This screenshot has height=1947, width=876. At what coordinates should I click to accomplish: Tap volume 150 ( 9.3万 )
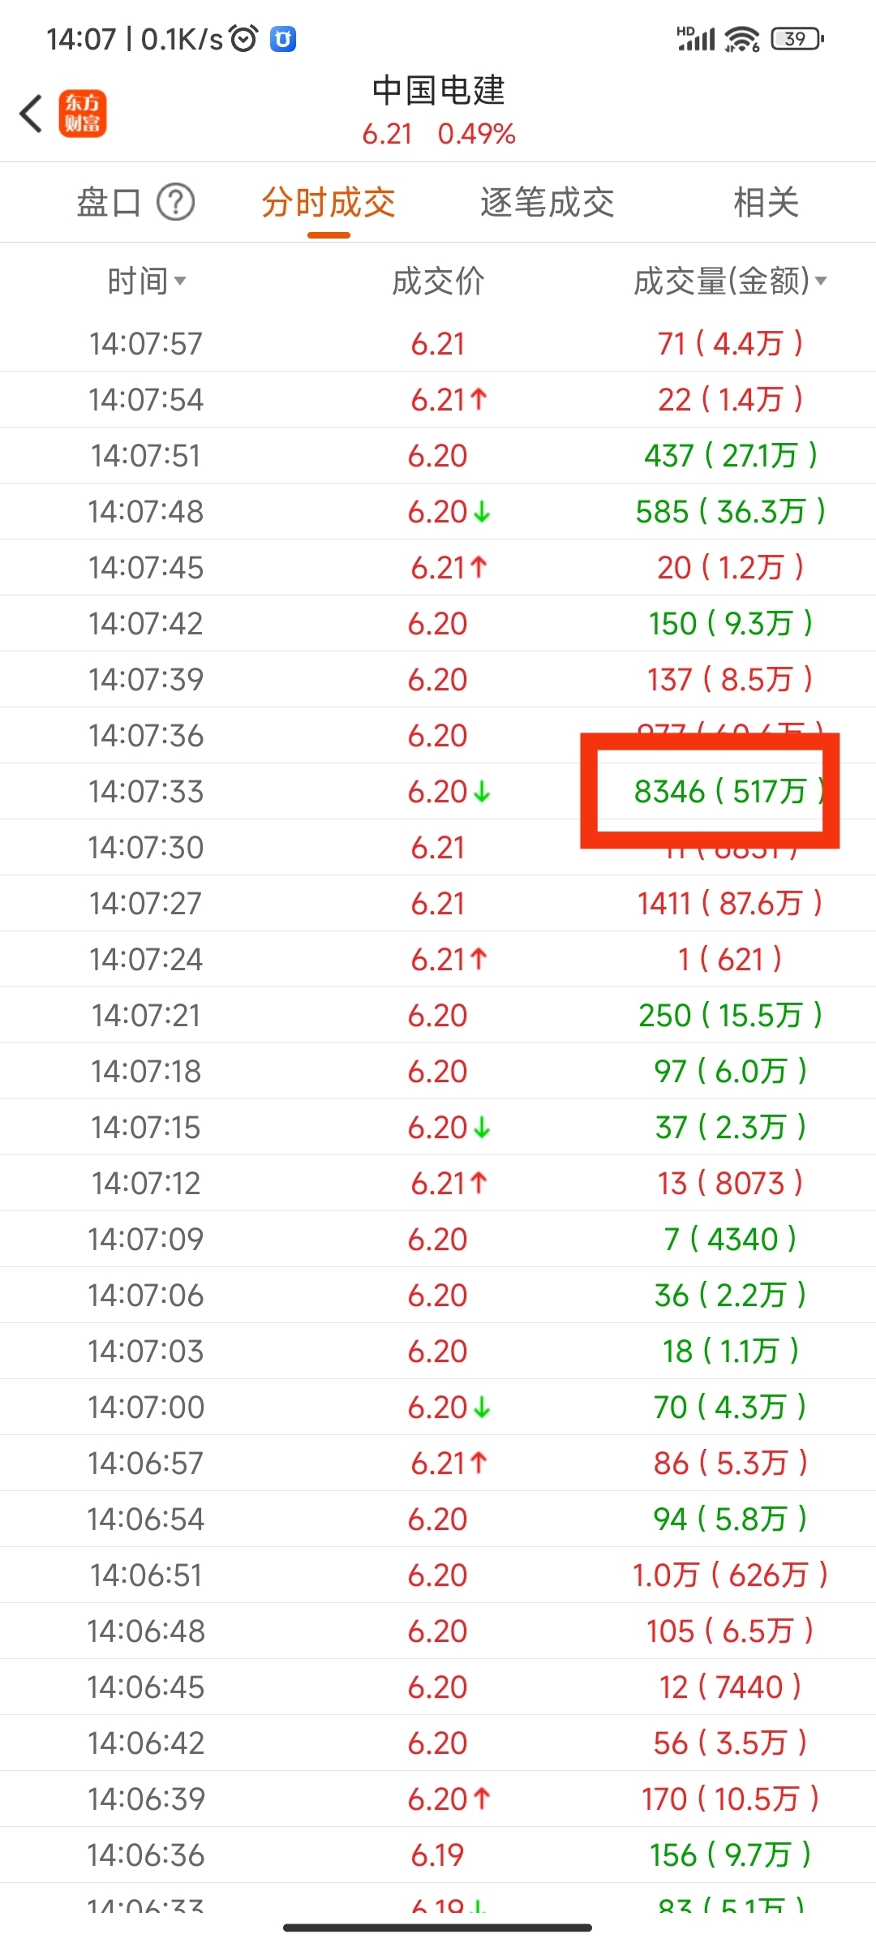point(730,624)
